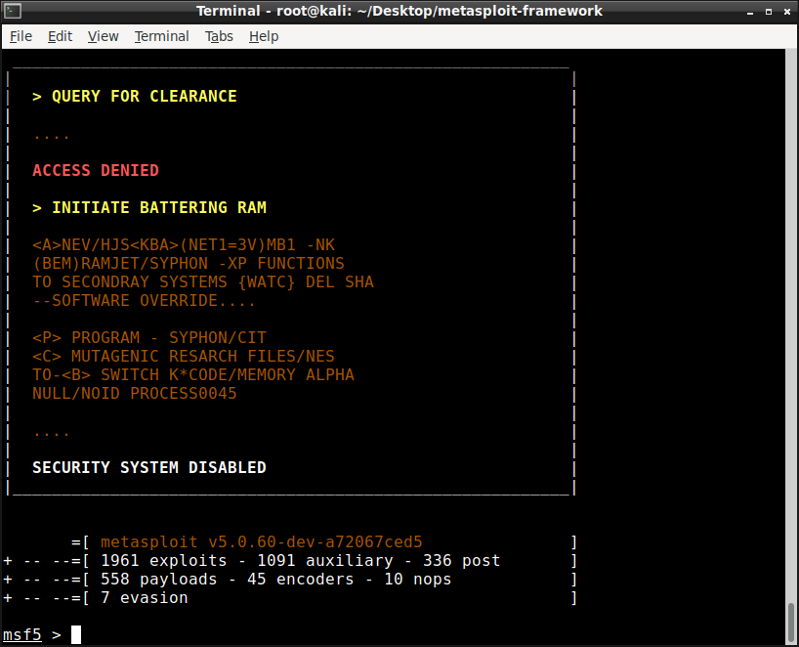Click the red ACCESS DENIED text
799x647 pixels.
pos(96,170)
